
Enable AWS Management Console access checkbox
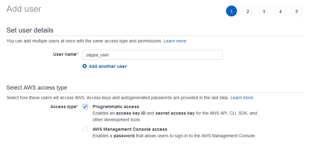point(85,129)
